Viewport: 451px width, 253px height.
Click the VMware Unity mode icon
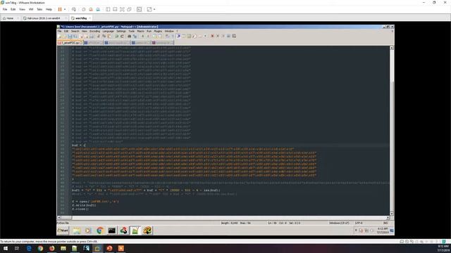click(x=130, y=9)
